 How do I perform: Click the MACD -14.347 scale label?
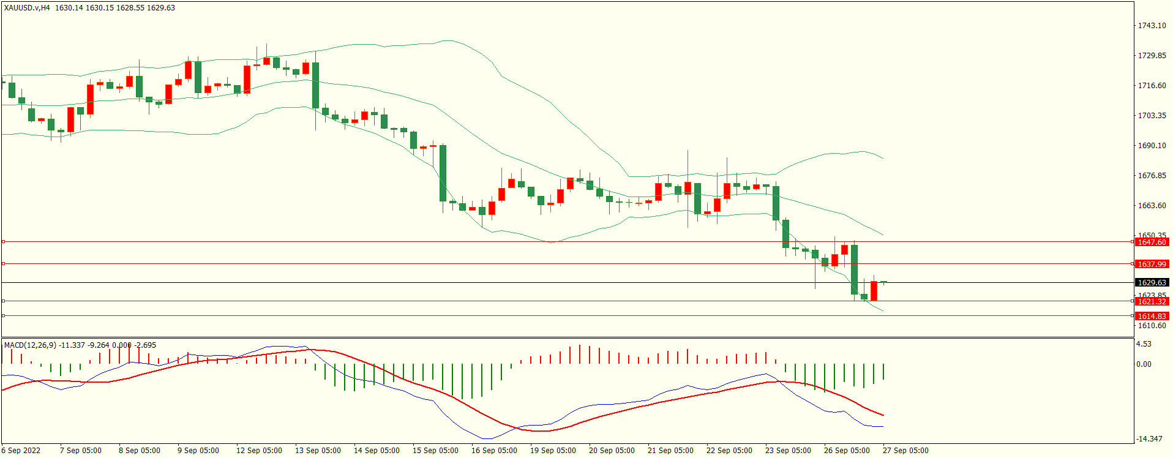tap(1149, 439)
